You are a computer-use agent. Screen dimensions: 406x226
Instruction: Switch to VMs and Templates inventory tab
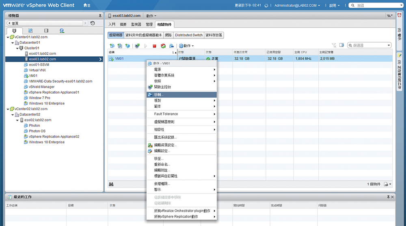pyautogui.click(x=30, y=31)
